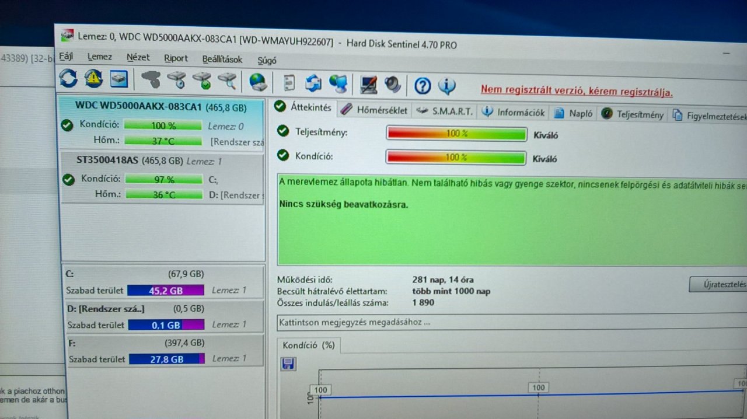Click the Teljesítmény 100 % gradient bar
This screenshot has height=419, width=747.
pyautogui.click(x=457, y=134)
